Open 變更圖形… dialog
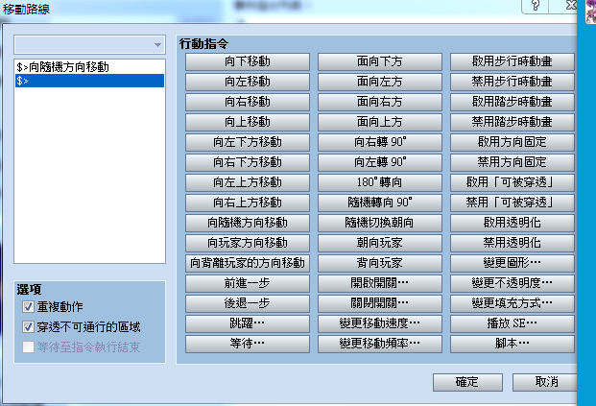The height and width of the screenshot is (406, 596). [512, 263]
